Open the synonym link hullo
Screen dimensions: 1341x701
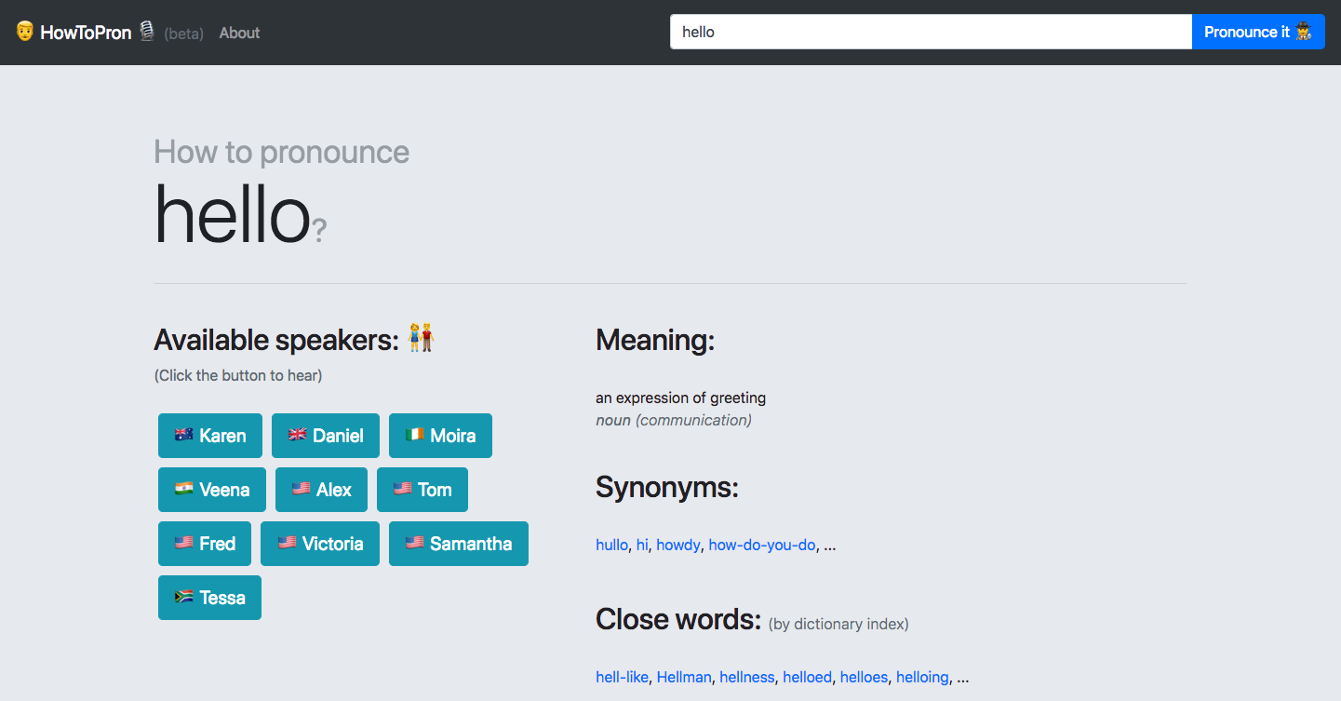[611, 545]
